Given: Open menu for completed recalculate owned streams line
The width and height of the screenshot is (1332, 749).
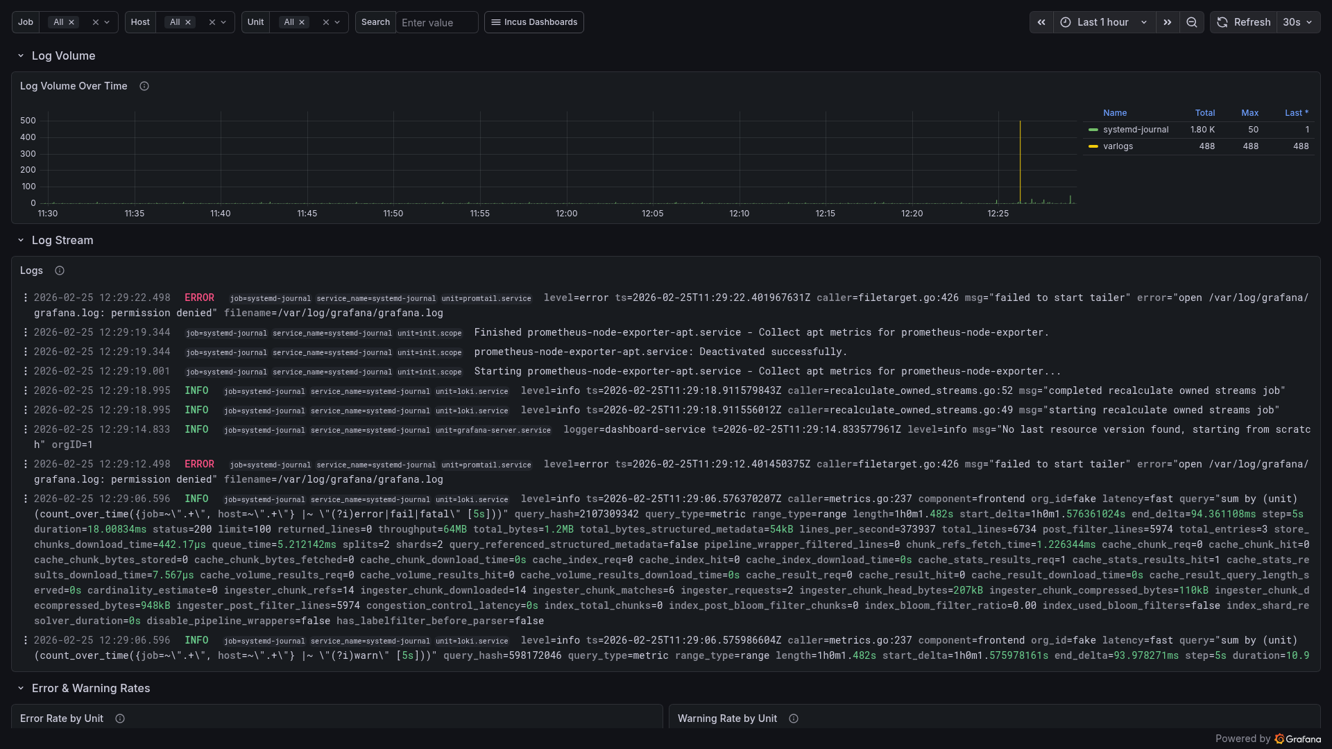Looking at the screenshot, I should pyautogui.click(x=26, y=390).
